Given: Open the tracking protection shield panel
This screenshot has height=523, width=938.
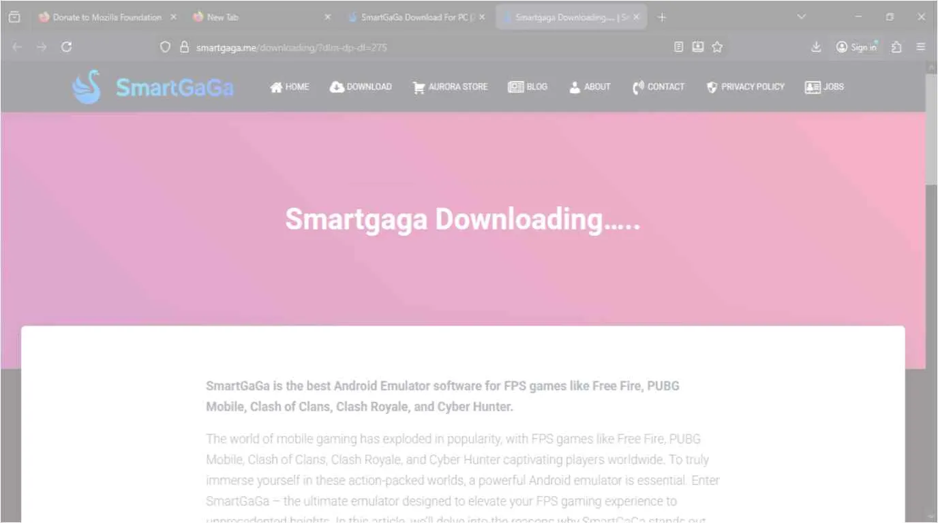Looking at the screenshot, I should pyautogui.click(x=165, y=47).
